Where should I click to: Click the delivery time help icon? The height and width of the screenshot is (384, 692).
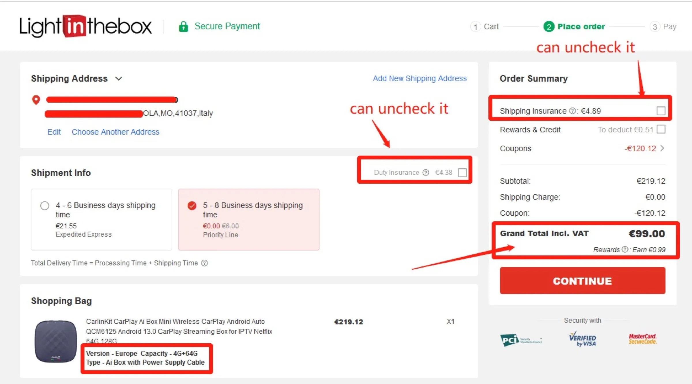(204, 263)
